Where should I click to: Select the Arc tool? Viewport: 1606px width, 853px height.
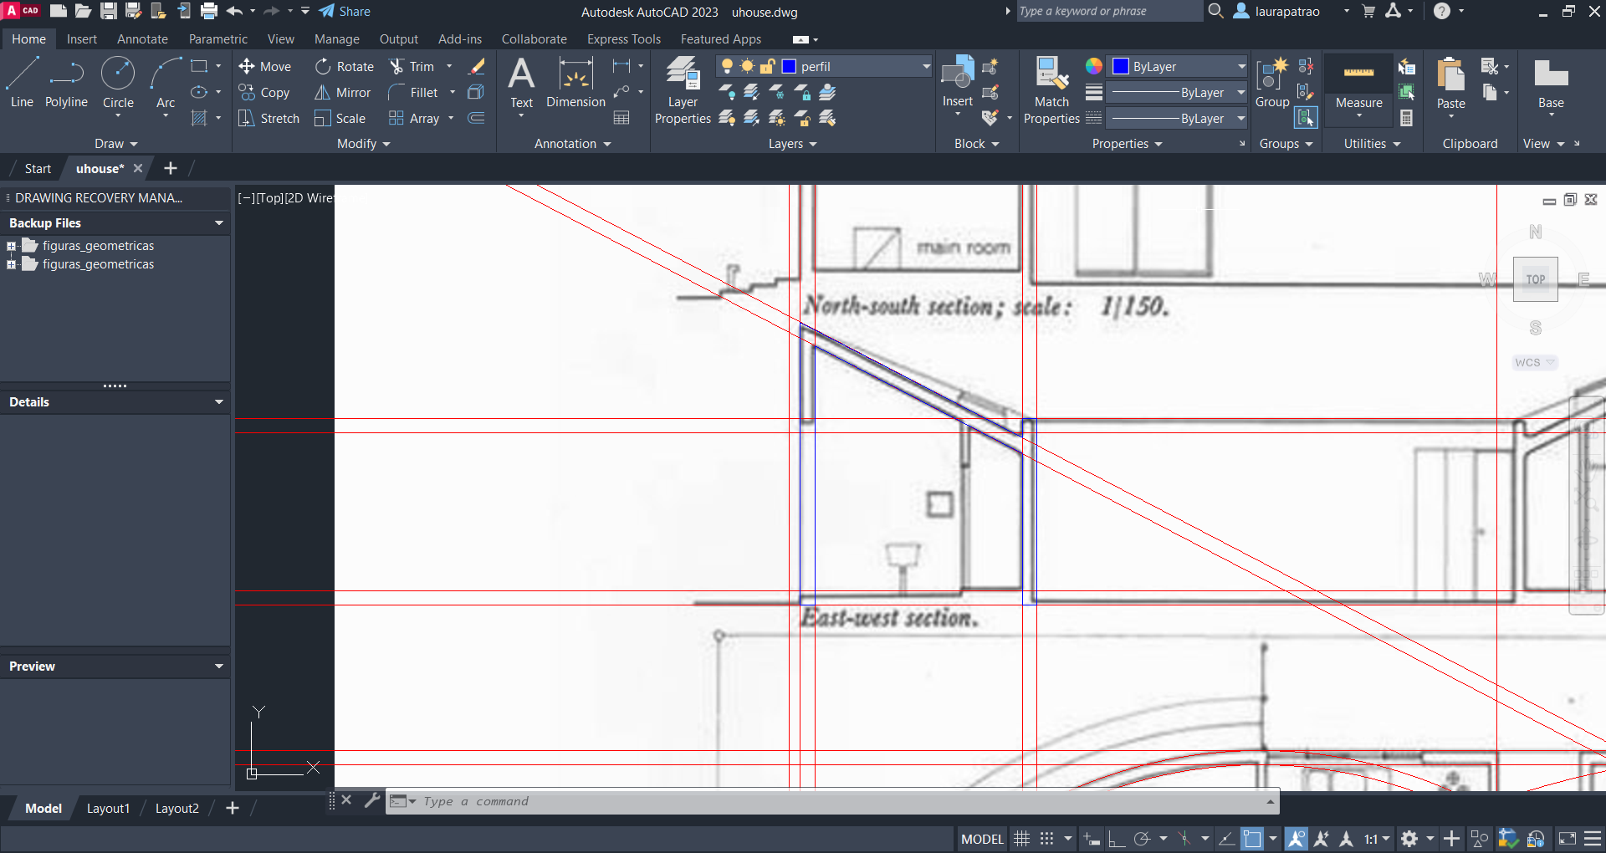tap(166, 83)
